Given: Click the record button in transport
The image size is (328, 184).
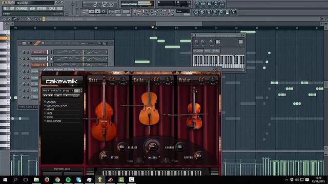Looking at the screenshot, I should click(104, 11).
